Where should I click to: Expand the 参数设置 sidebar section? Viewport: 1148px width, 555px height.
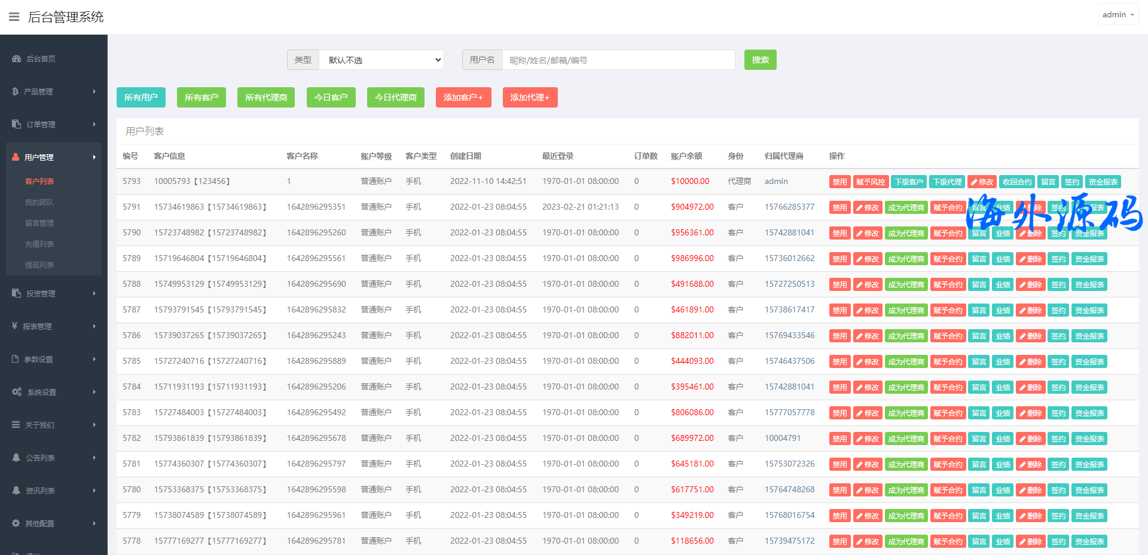coord(54,359)
